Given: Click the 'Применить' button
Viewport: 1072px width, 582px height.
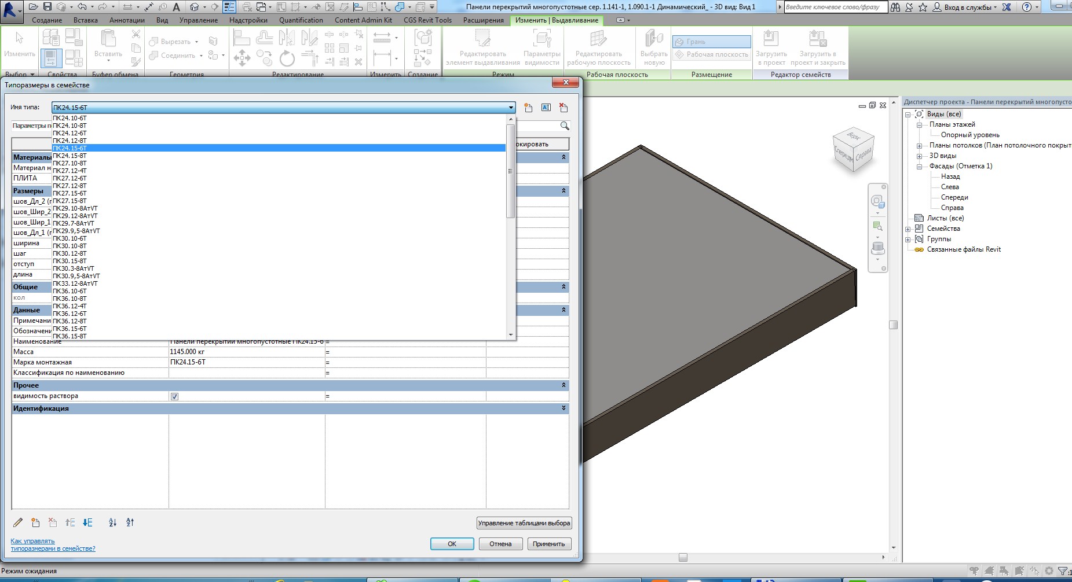Looking at the screenshot, I should pyautogui.click(x=548, y=544).
